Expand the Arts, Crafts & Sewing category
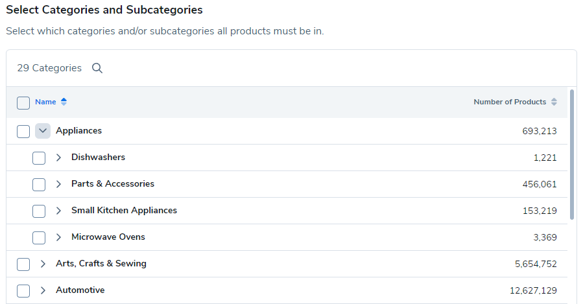The width and height of the screenshot is (583, 304). [43, 264]
